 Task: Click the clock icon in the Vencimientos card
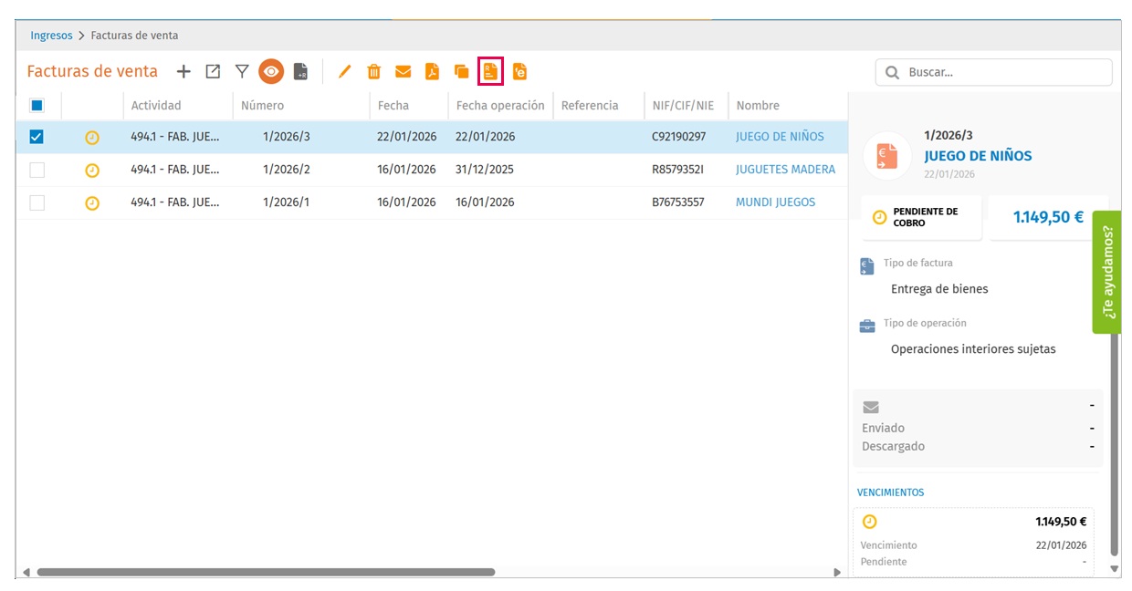pyautogui.click(x=869, y=522)
